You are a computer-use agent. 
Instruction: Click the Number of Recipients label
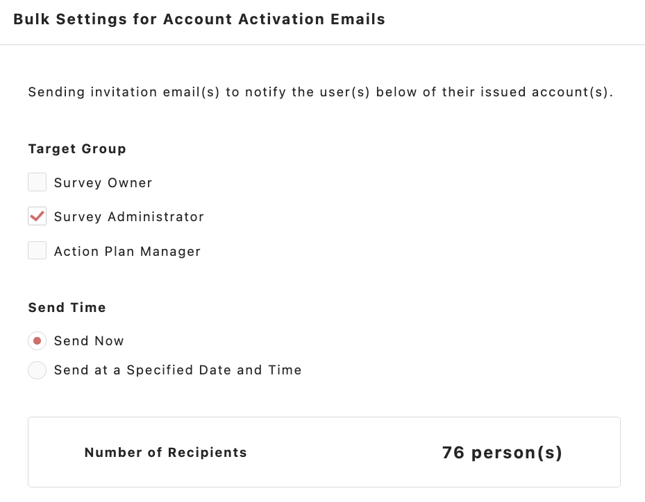[165, 453]
